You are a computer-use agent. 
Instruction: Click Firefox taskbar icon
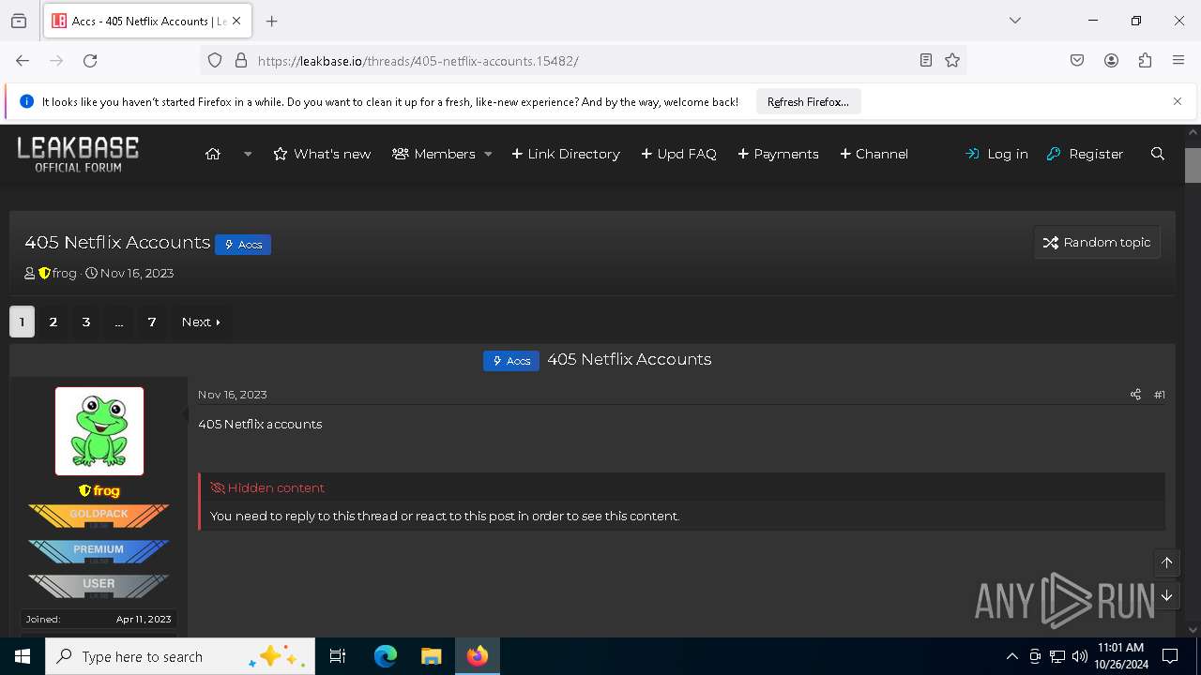coord(478,656)
